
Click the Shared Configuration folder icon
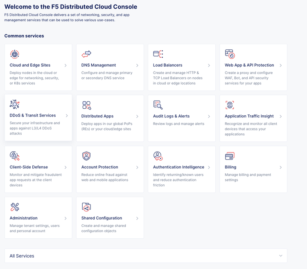click(x=86, y=207)
